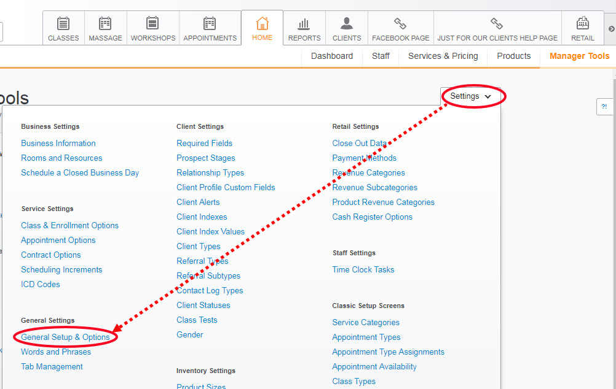Open General Setup & Options
This screenshot has height=389, width=616.
65,337
